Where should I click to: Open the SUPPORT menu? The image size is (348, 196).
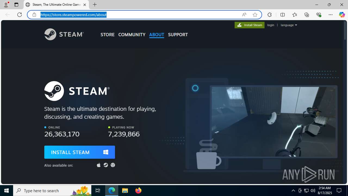pos(178,35)
